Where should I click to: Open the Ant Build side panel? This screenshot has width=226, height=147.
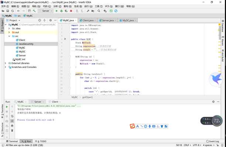(x=223, y=55)
